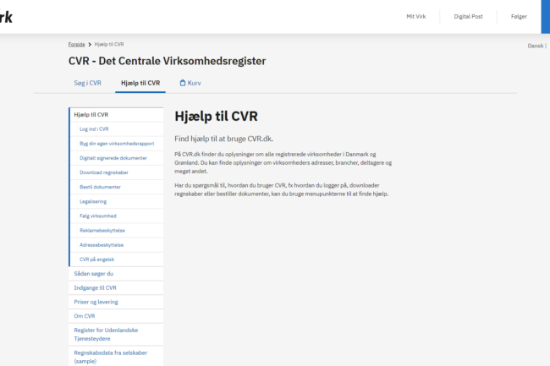Open the Kurv basket icon

pos(183,83)
